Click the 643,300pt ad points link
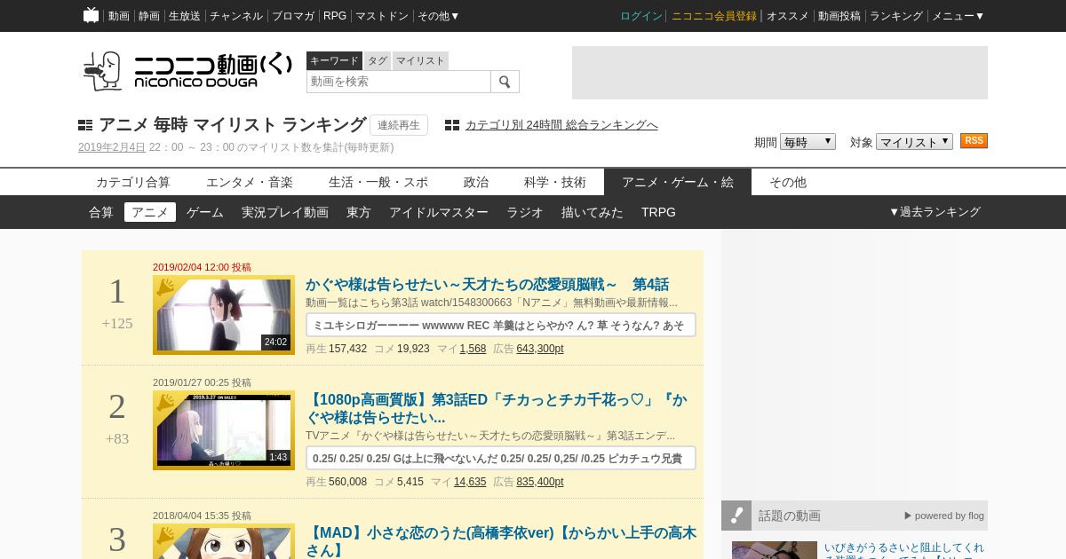Image resolution: width=1066 pixels, height=559 pixels. pos(540,349)
